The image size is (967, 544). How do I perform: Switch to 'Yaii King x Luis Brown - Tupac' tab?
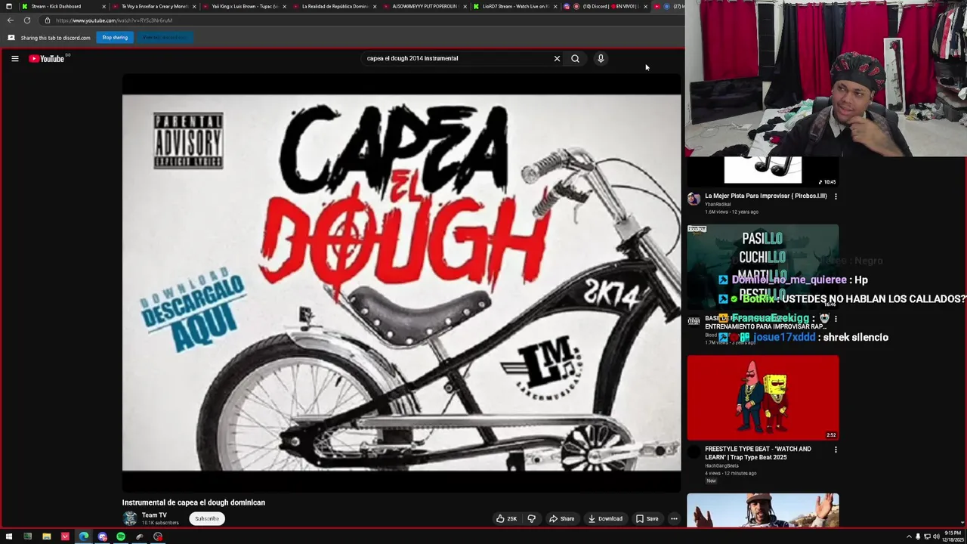pyautogui.click(x=246, y=6)
